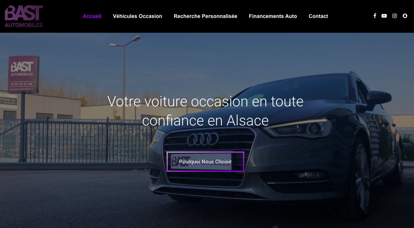Click the hero headline about Alsace

coord(205,111)
